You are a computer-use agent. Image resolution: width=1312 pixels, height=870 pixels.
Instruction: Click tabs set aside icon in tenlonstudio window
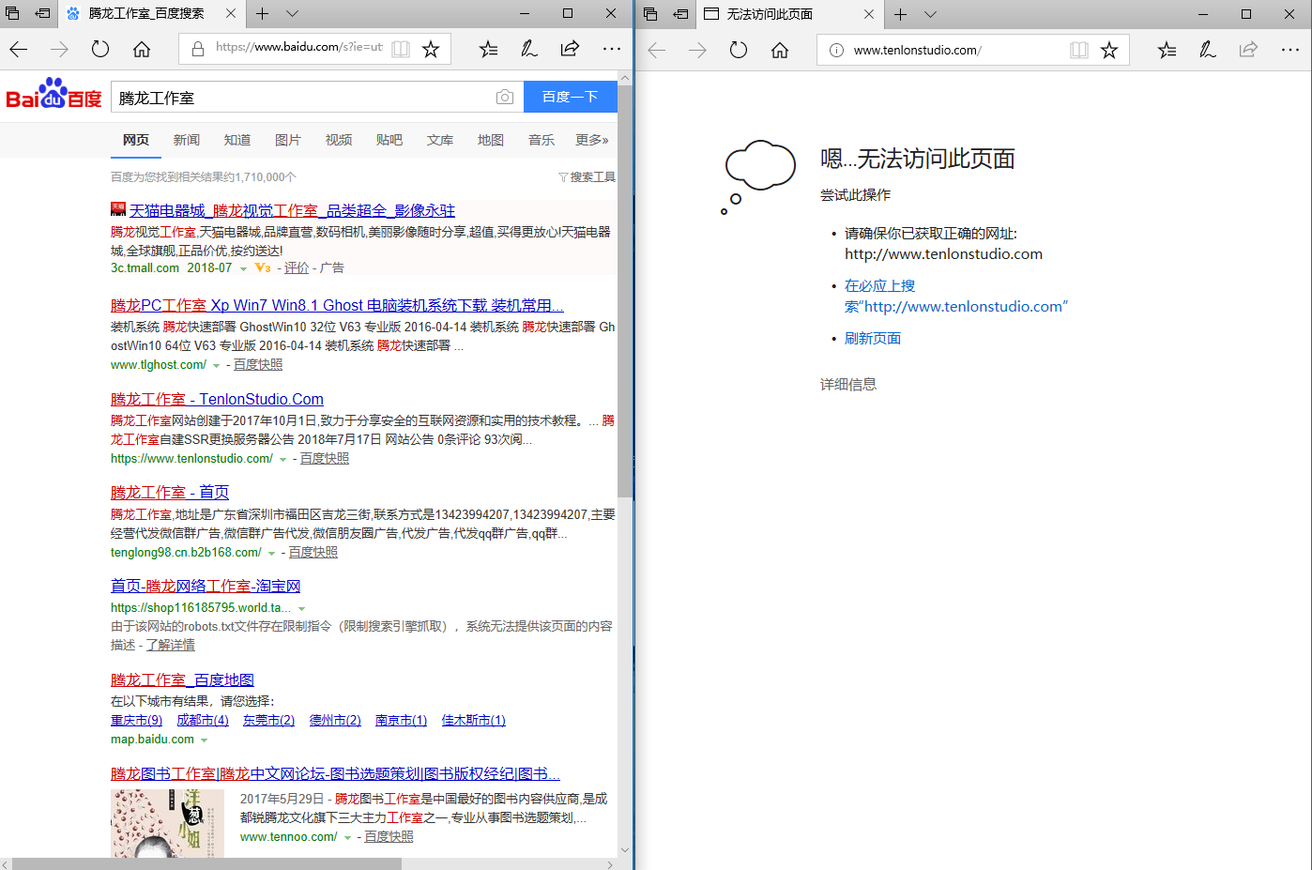pyautogui.click(x=651, y=13)
